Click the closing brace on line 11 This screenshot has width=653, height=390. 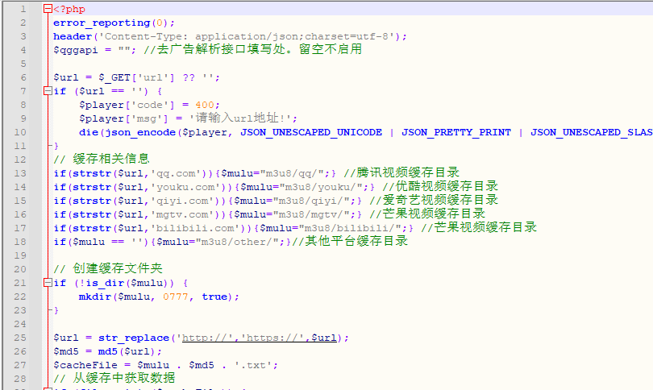click(x=56, y=146)
